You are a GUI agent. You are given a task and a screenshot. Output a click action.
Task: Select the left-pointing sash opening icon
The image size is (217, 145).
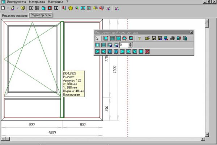pos(97,51)
